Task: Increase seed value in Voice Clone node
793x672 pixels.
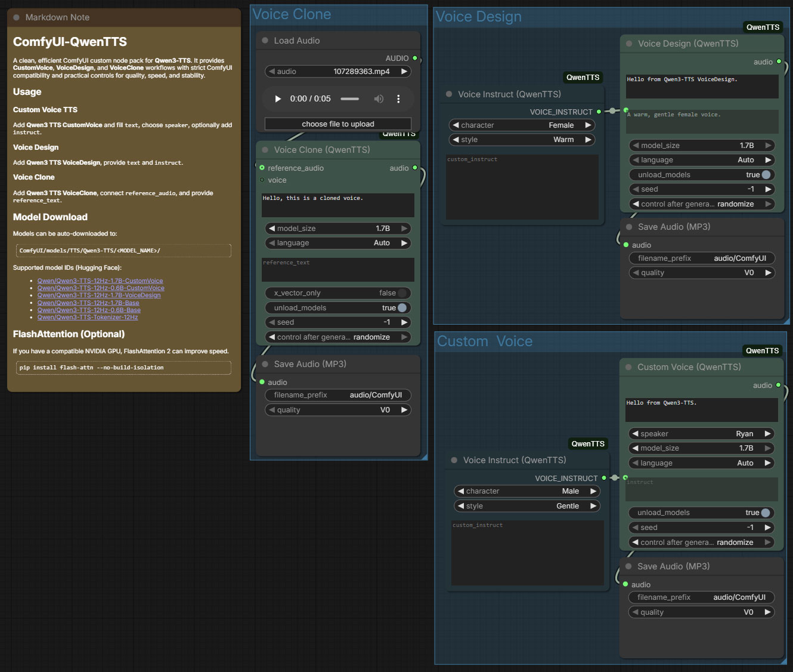Action: coord(404,322)
